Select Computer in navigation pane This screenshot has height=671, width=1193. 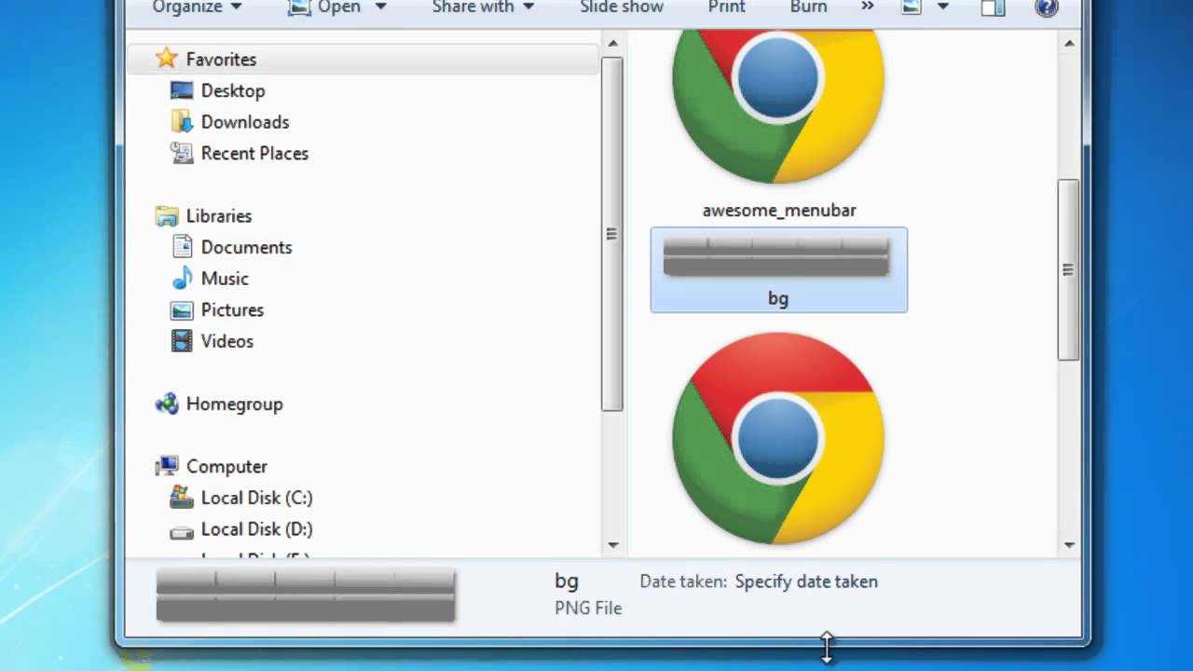[x=226, y=467]
